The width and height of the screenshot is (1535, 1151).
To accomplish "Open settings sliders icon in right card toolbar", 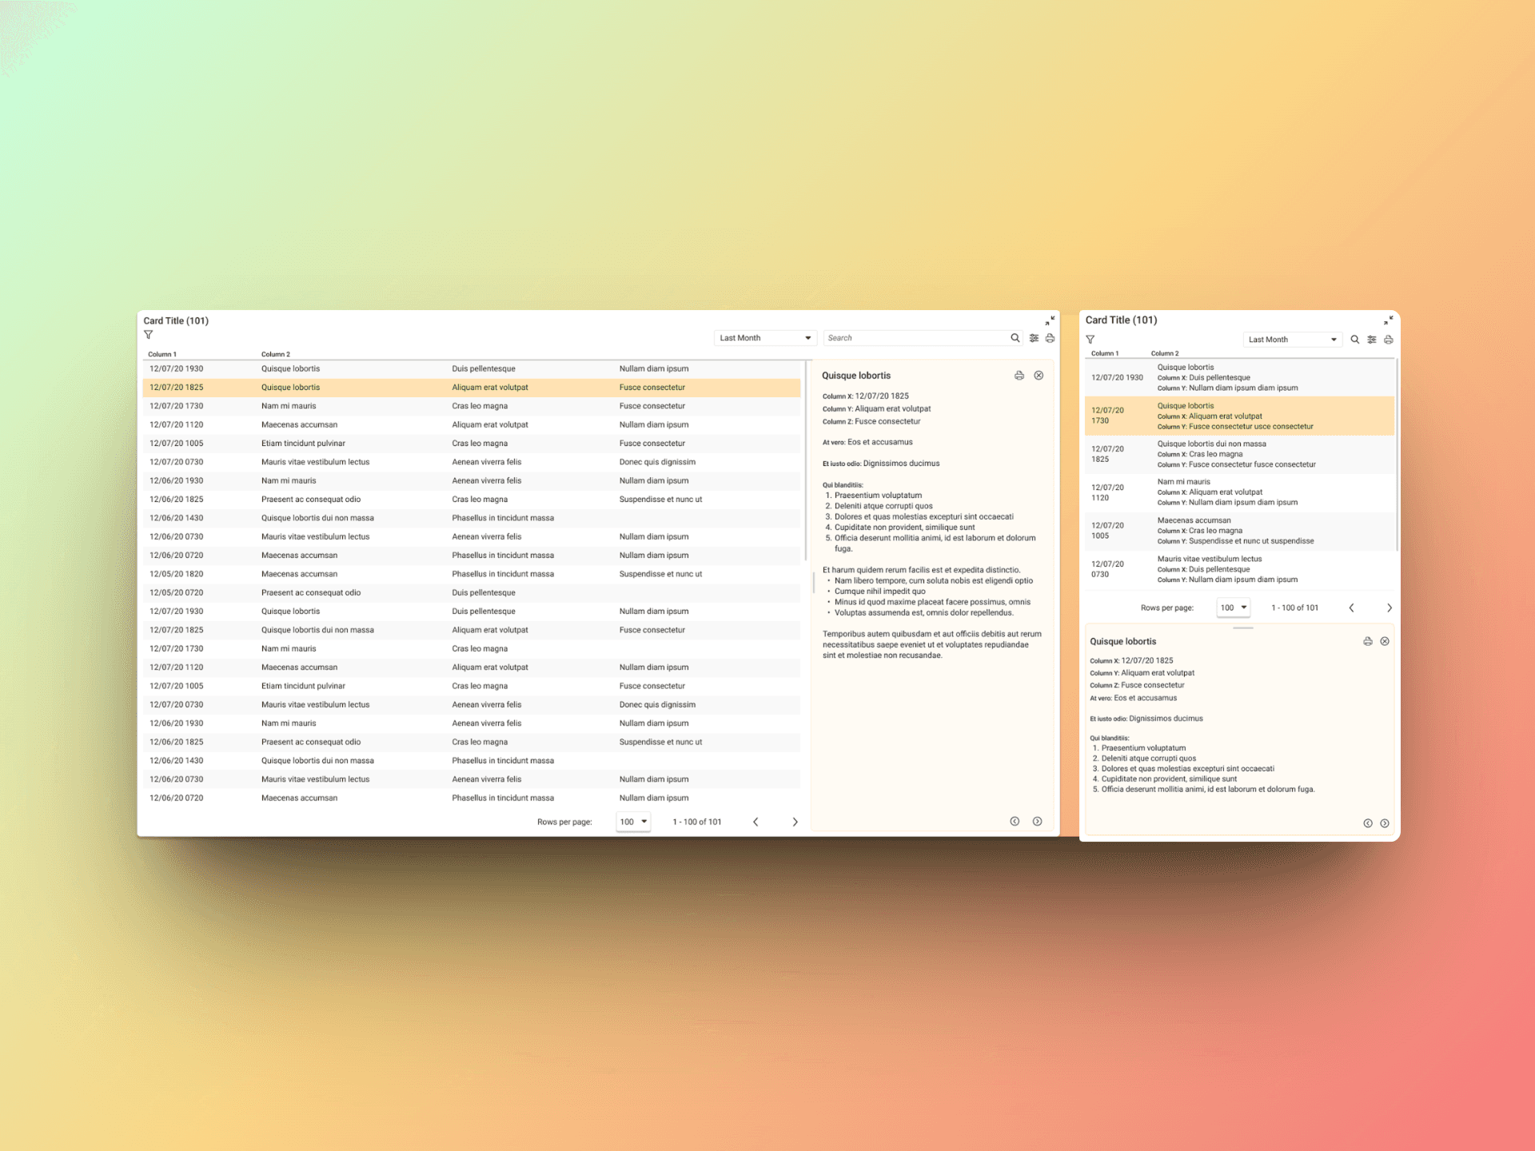I will point(1372,340).
